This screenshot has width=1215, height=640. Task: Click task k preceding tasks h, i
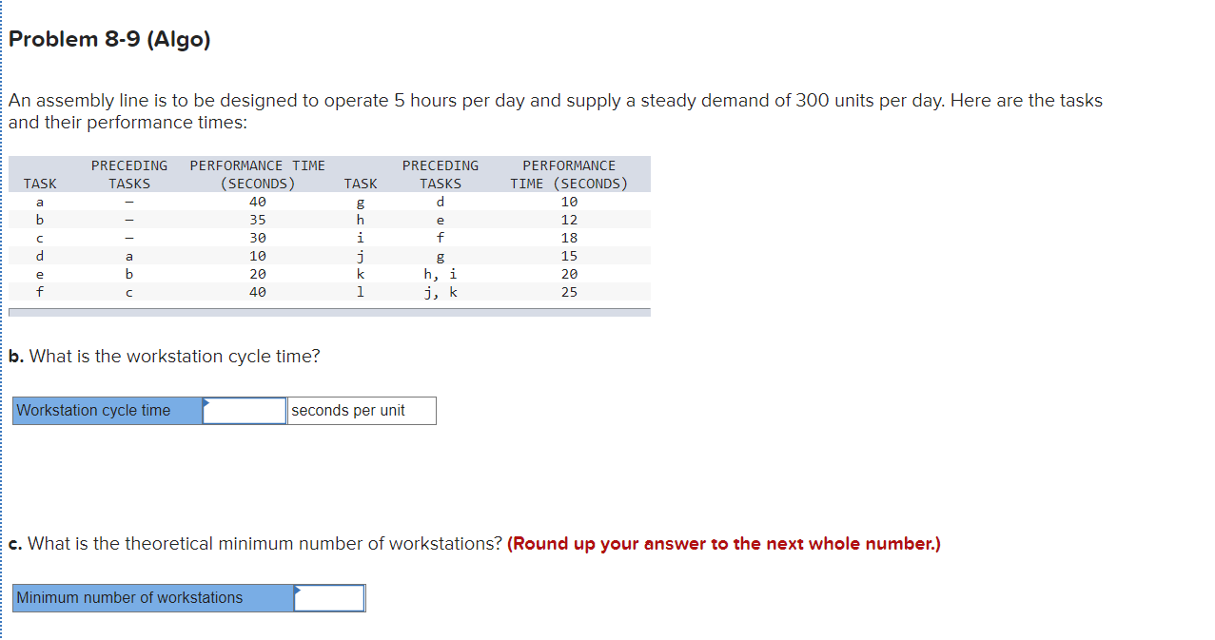(441, 274)
